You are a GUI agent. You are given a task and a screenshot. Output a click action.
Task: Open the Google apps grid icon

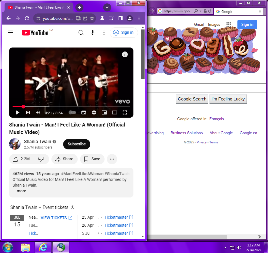[x=229, y=25]
